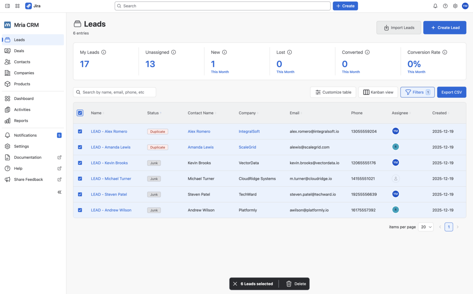Image resolution: width=473 pixels, height=294 pixels.
Task: Open Dashboard in the sidebar
Action: click(33, 99)
